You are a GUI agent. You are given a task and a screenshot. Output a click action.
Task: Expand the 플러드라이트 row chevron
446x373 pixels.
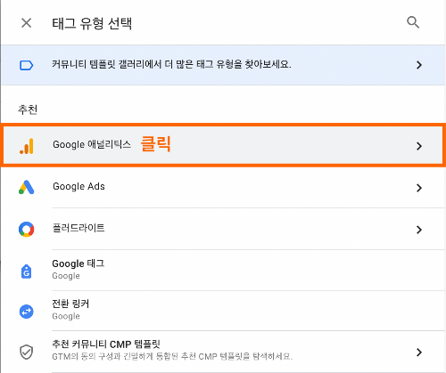[x=419, y=230]
